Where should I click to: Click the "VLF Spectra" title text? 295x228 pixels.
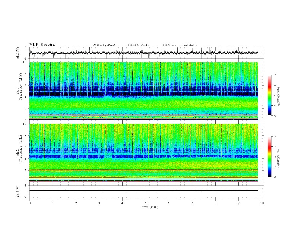coord(42,45)
